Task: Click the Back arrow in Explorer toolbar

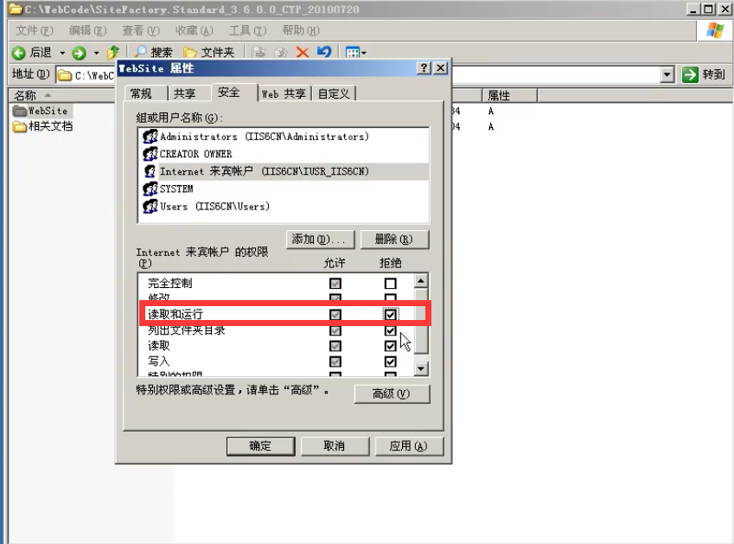Action: point(18,53)
